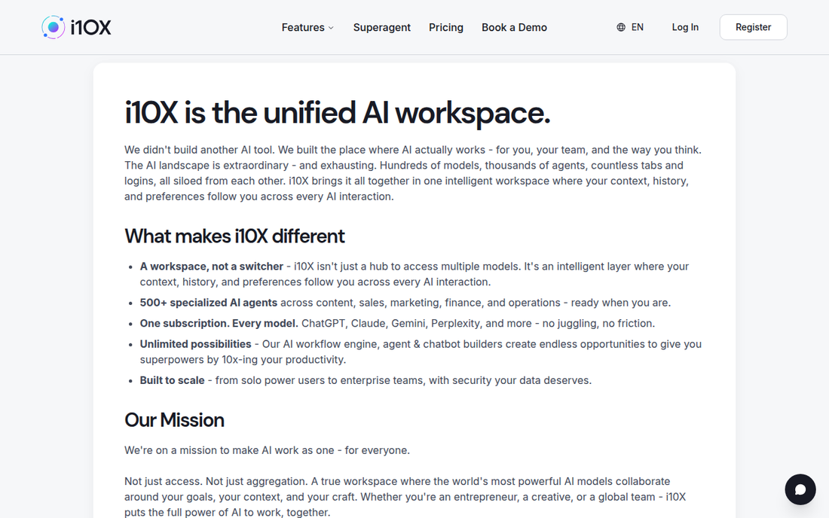Open the EN language selector
The image size is (829, 518).
(x=630, y=27)
